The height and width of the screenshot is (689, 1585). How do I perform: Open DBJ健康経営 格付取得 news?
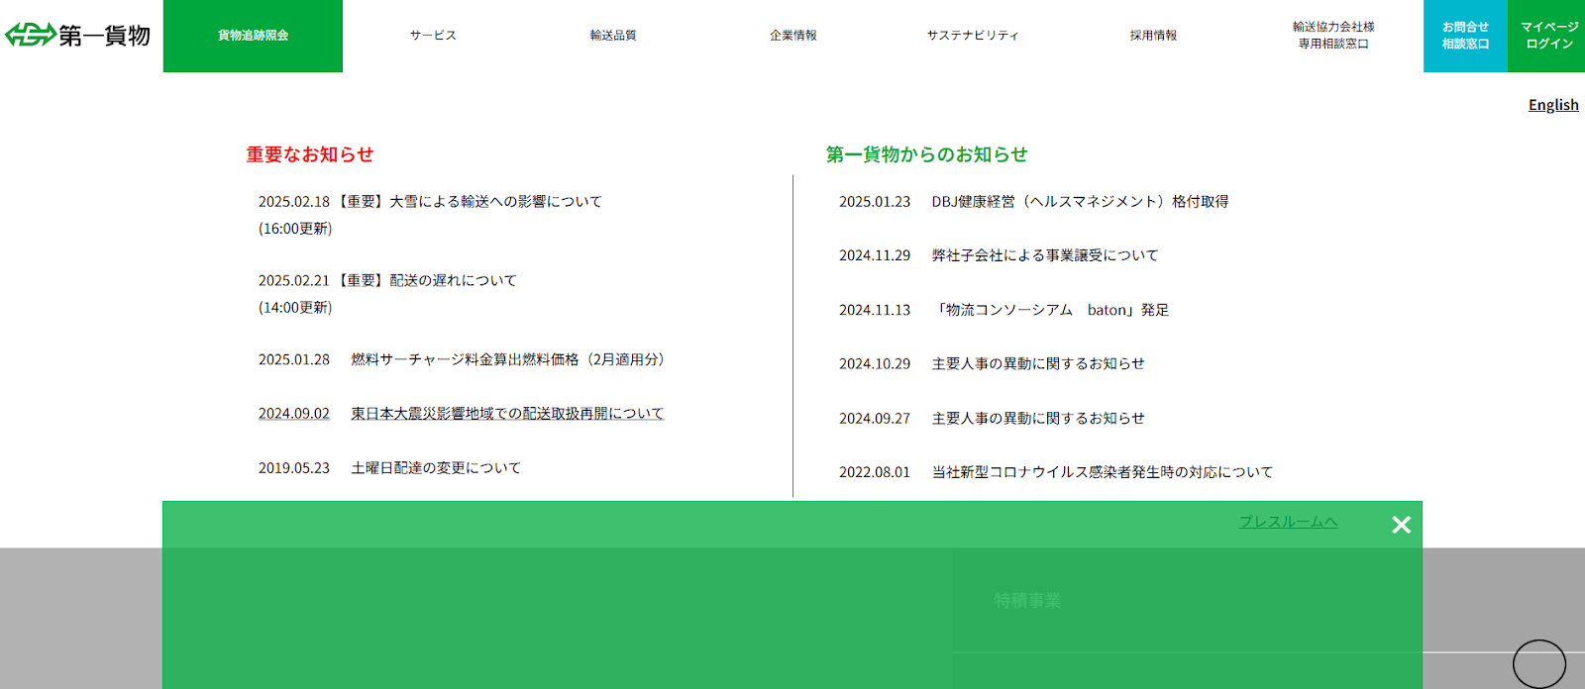[x=1033, y=202]
